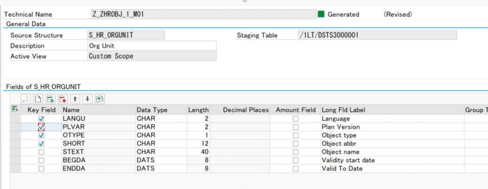Image resolution: width=488 pixels, height=189 pixels.
Task: Click the Description field containing Org Unit
Action: point(152,46)
